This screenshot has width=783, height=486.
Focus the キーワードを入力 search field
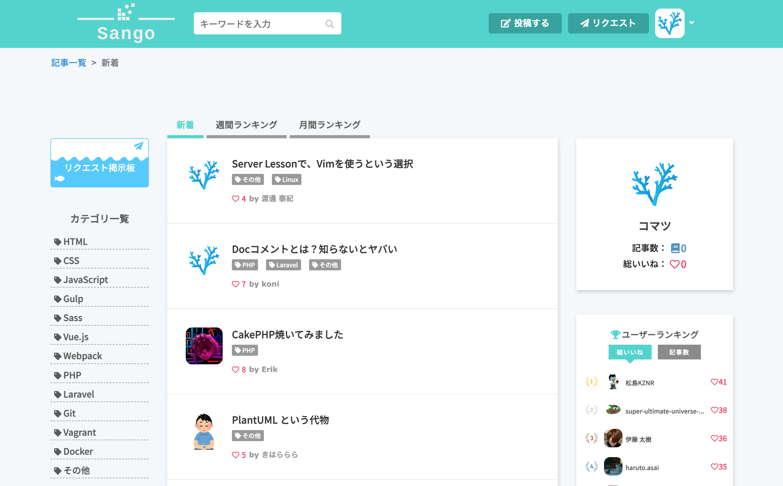pyautogui.click(x=260, y=24)
